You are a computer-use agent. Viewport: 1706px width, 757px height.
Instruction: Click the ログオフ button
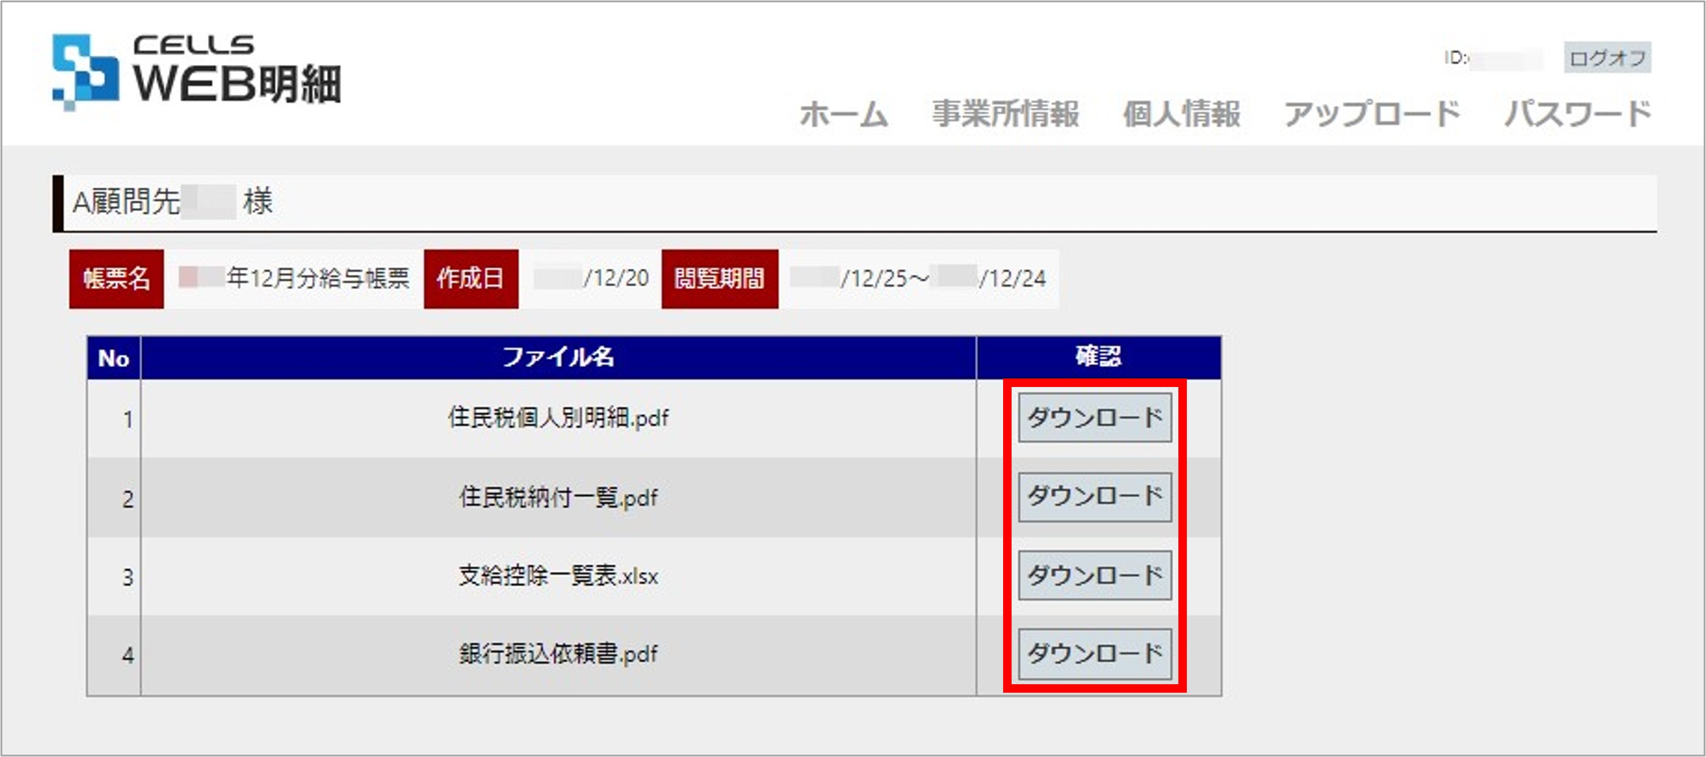1607,58
